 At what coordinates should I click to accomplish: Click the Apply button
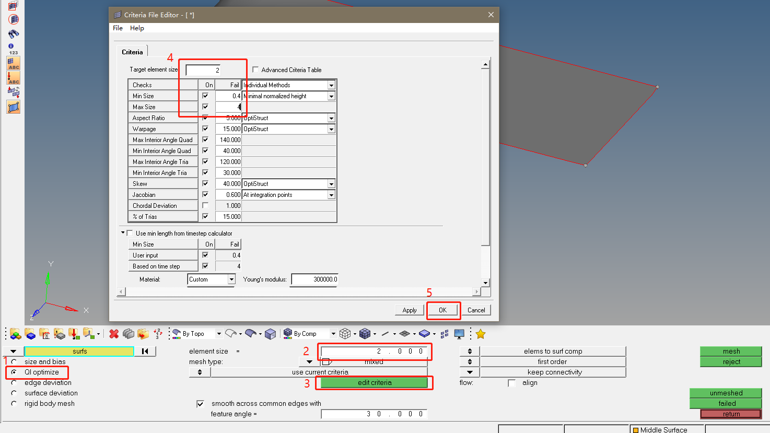[410, 310]
